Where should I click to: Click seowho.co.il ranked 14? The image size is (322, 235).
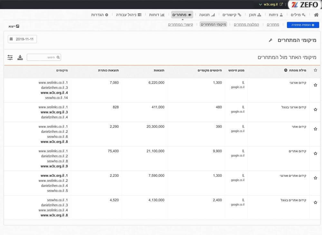[56, 98]
